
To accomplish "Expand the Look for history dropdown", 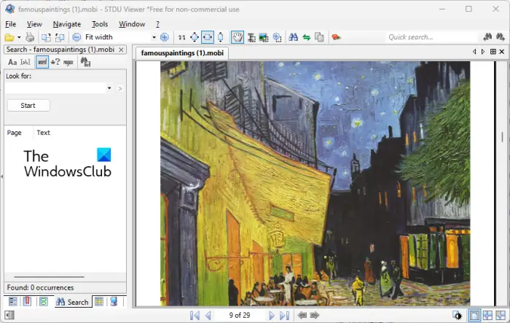I will click(x=109, y=88).
